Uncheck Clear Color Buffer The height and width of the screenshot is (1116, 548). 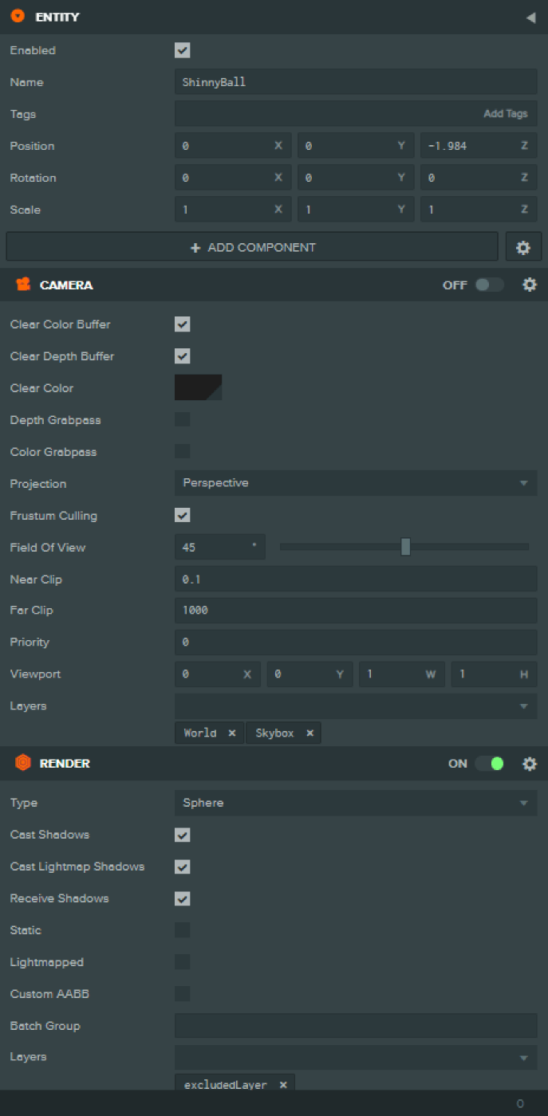coord(183,324)
